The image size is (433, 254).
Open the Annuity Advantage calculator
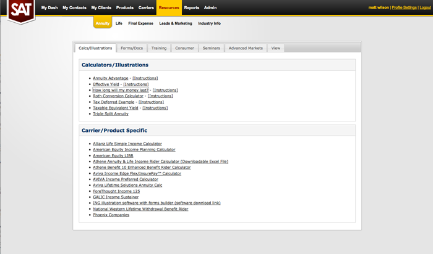[x=111, y=78]
